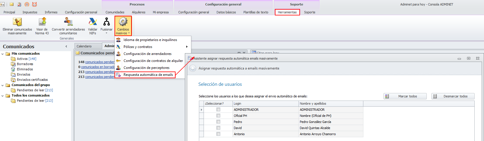Tick checkbox for David user
The image size is (484, 141).
click(218, 128)
